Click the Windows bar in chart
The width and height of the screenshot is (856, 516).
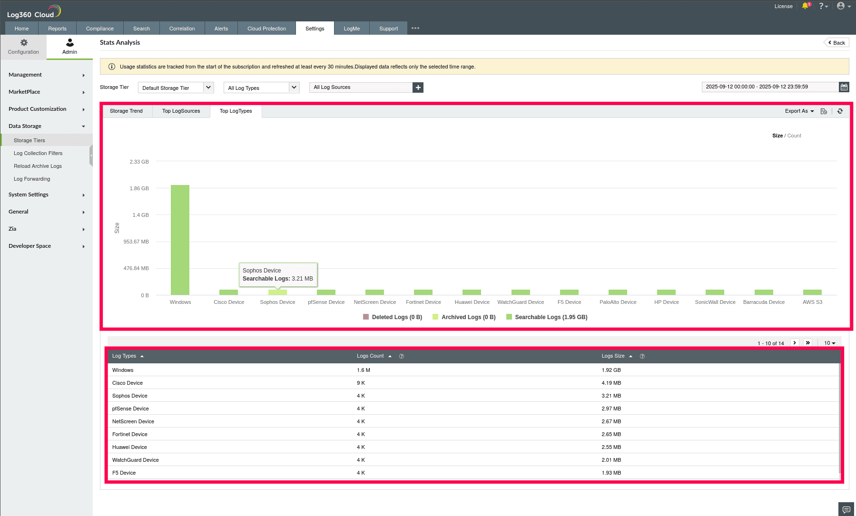(x=180, y=240)
